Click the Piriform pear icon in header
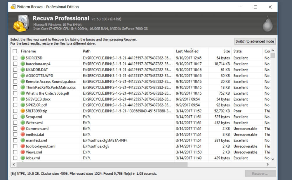The image size is (292, 180). 267,24
